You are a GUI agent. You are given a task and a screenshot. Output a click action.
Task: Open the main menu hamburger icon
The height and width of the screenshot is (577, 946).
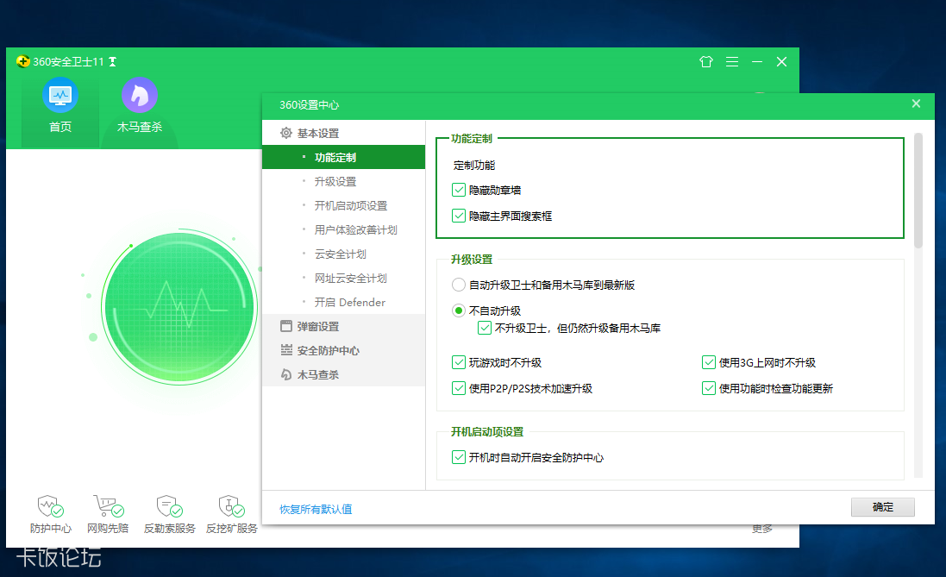(732, 62)
